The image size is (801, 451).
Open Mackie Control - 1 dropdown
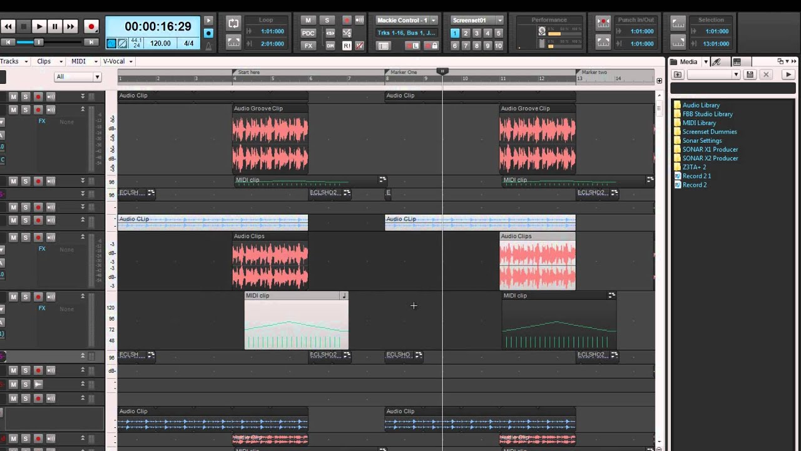(x=433, y=20)
